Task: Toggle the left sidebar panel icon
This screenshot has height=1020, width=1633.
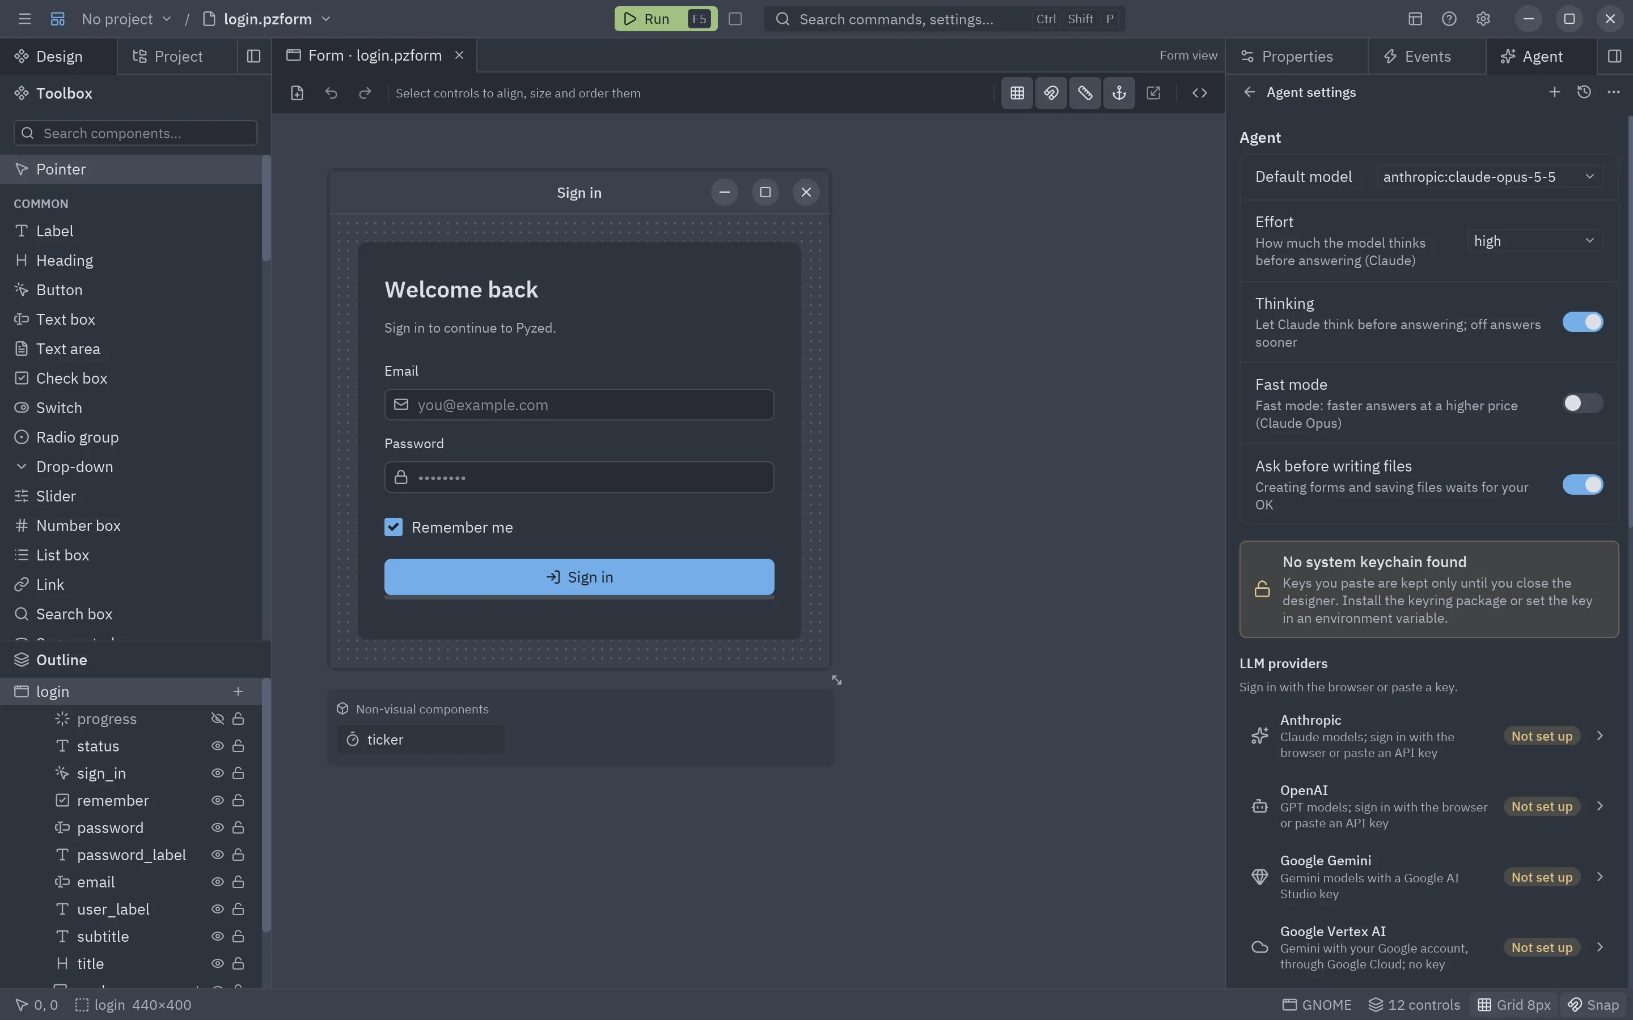Action: 253,56
